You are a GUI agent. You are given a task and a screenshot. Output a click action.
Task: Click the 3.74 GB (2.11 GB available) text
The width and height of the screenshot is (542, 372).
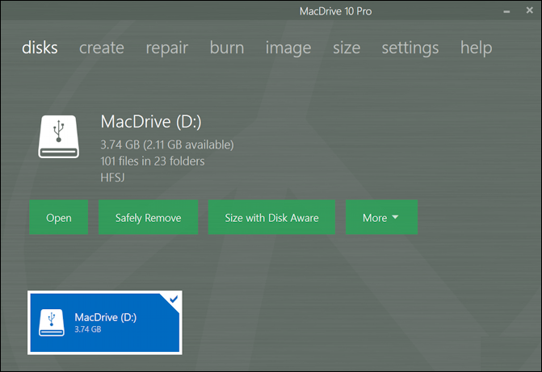(x=167, y=144)
